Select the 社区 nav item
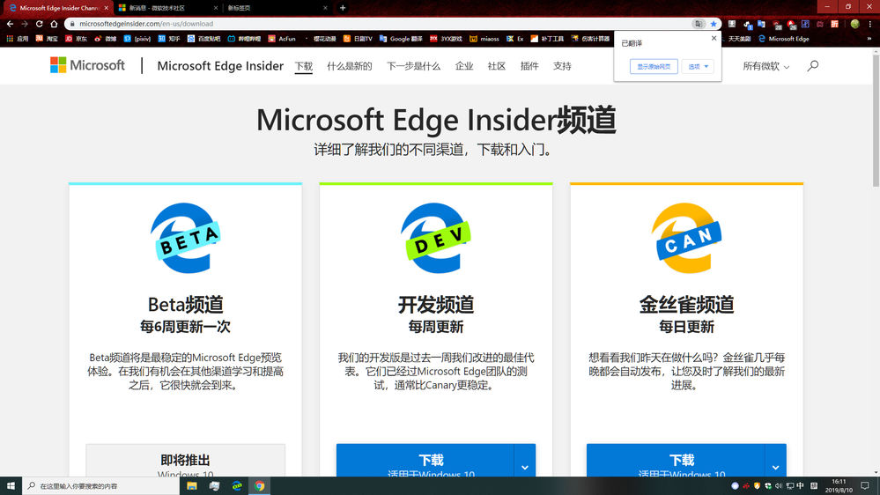The width and height of the screenshot is (880, 495). pos(497,66)
